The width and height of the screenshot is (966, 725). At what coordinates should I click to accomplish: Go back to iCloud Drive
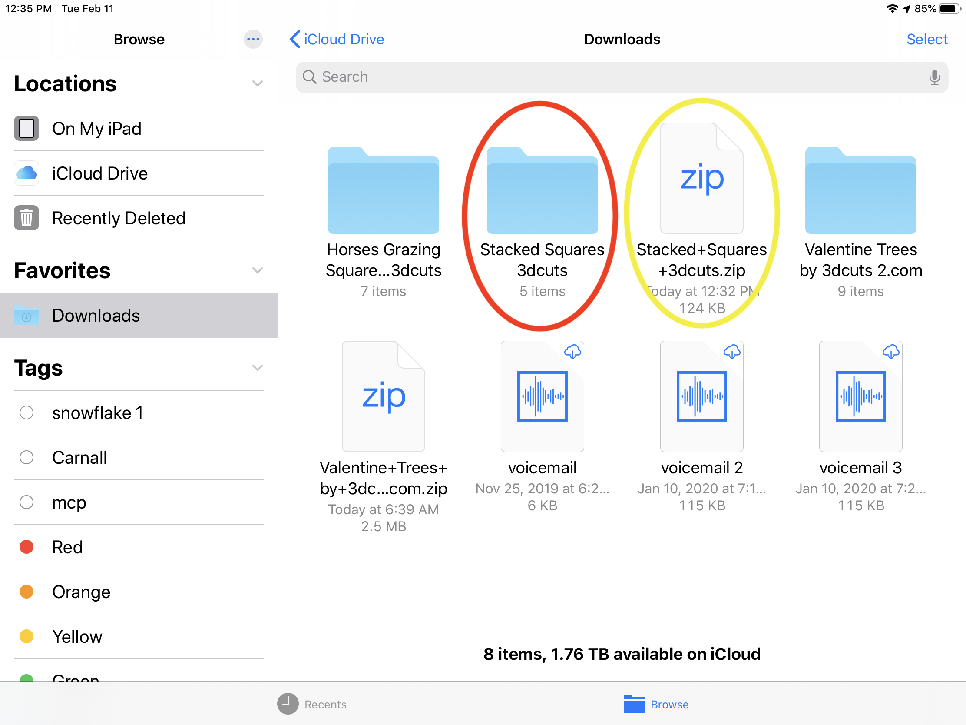click(337, 39)
